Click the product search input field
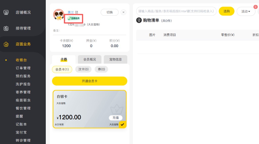The image size is (259, 144). 176,11
